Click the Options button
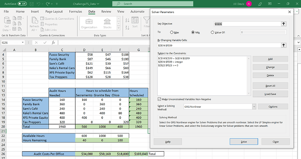The width and height of the screenshot is (301, 159). tap(273, 106)
